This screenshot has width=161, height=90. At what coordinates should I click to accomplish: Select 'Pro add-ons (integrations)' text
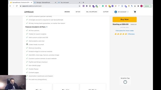click(x=38, y=79)
